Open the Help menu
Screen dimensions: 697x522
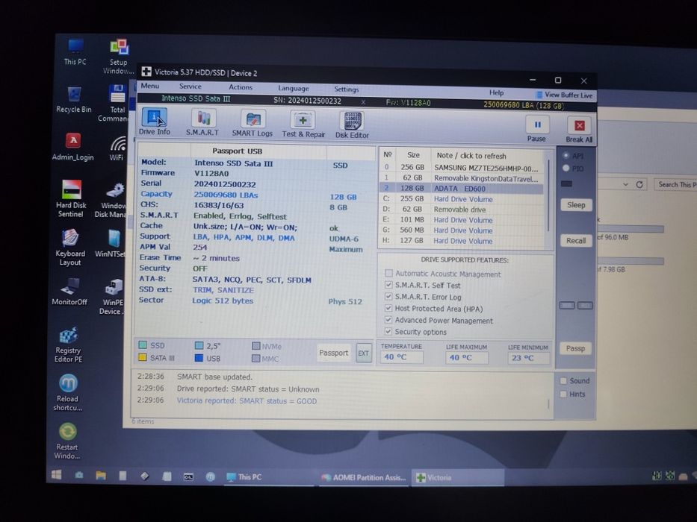coord(497,92)
